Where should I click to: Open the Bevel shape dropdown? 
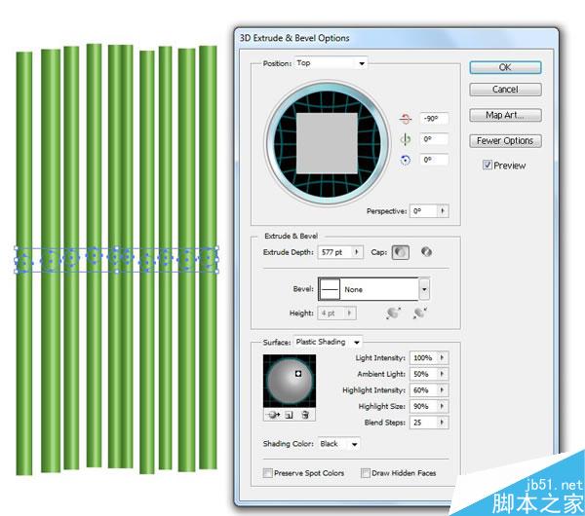click(x=424, y=289)
